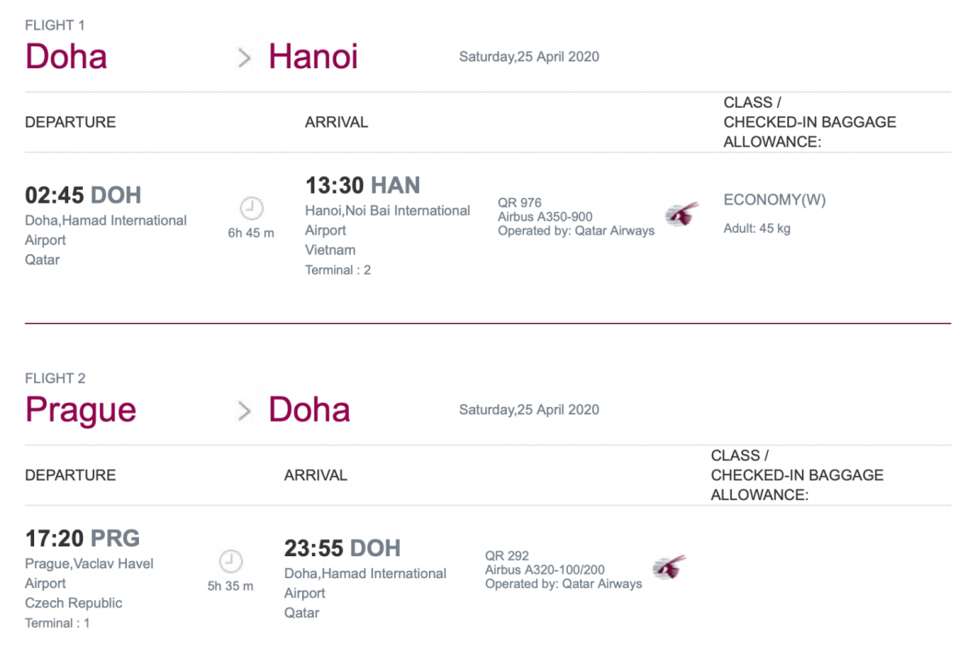This screenshot has height=661, width=975.
Task: Click Qatar Airways logo for flight QR 292
Action: 669,568
